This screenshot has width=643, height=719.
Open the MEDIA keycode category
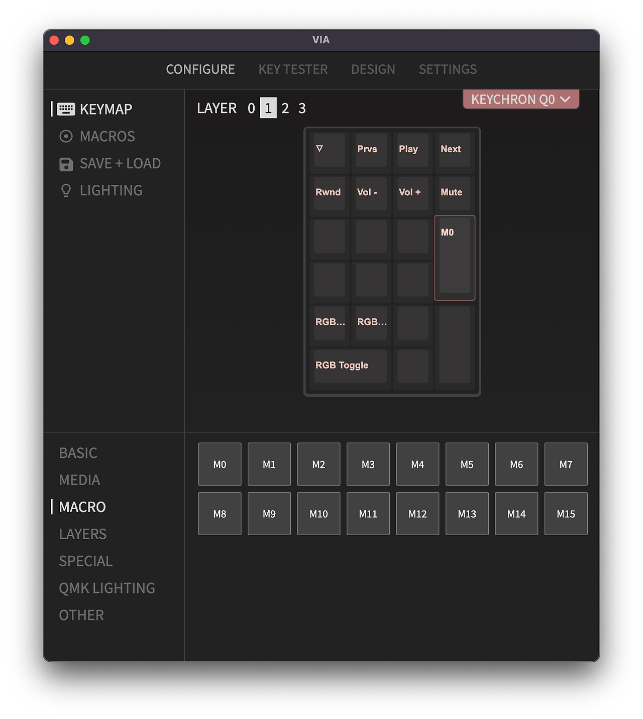[79, 480]
